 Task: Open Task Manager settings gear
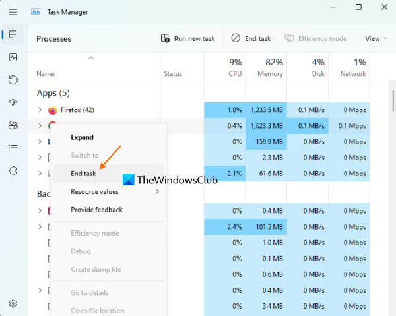point(13,303)
